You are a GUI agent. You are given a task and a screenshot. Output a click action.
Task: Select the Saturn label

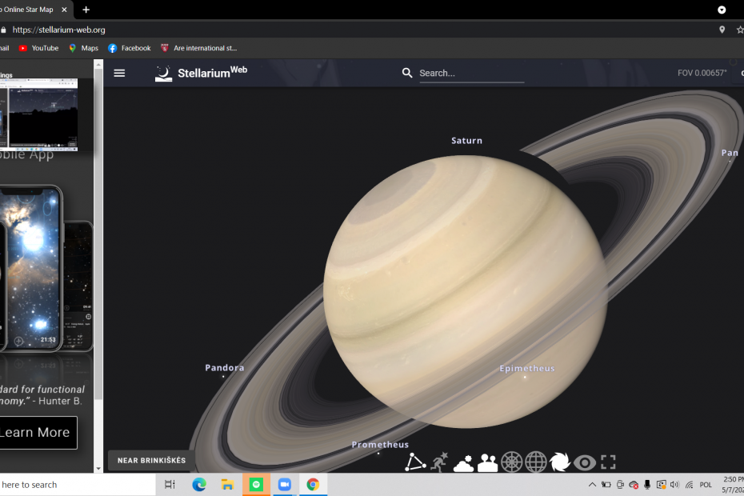tap(466, 141)
